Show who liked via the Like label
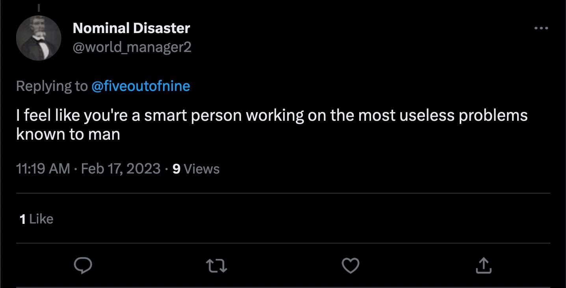This screenshot has height=288, width=566. pyautogui.click(x=41, y=219)
